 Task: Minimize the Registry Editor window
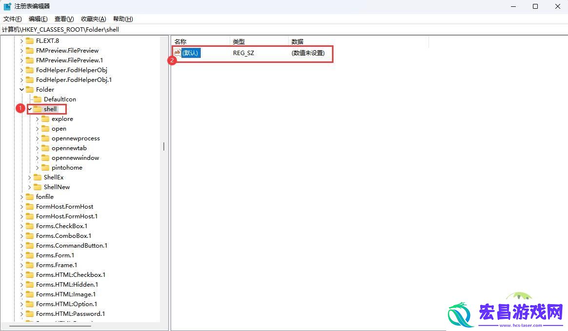tap(513, 6)
